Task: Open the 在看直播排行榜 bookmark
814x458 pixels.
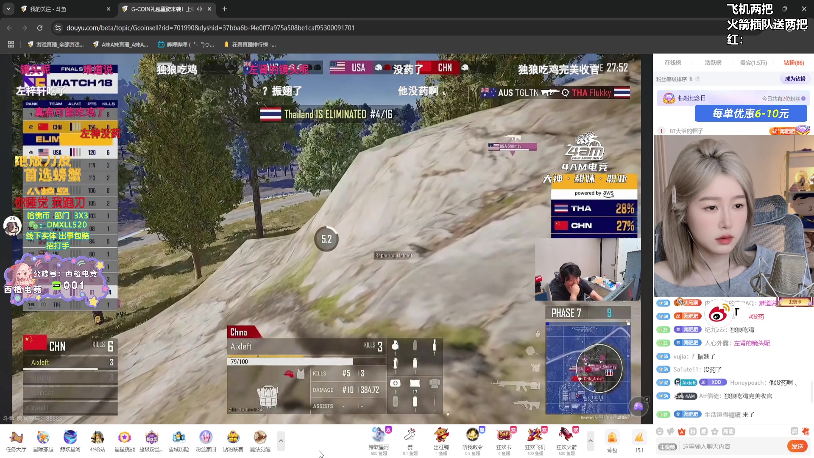Action: pos(249,45)
